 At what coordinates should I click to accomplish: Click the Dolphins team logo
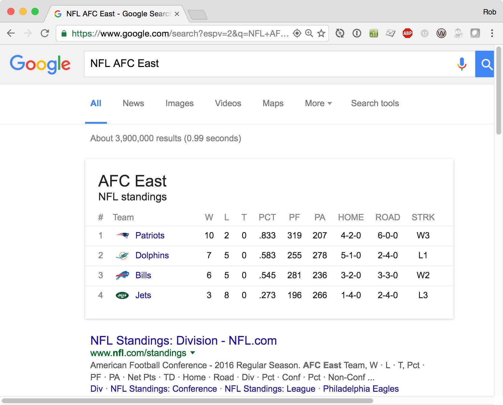coord(122,256)
